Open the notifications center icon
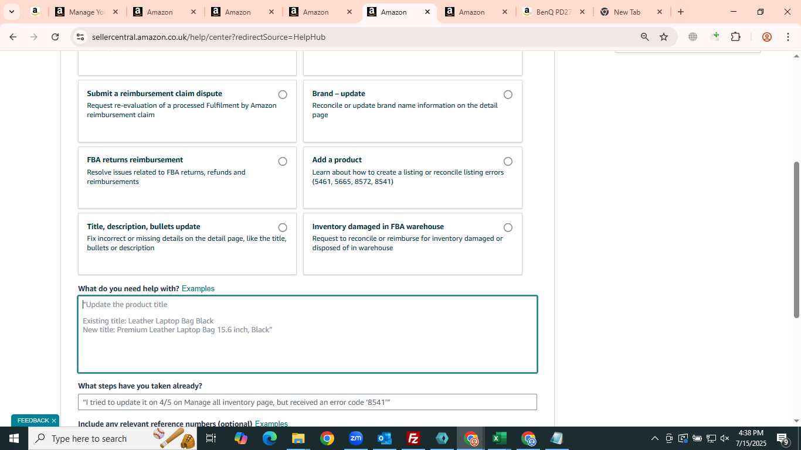Image resolution: width=801 pixels, height=450 pixels. [x=783, y=438]
